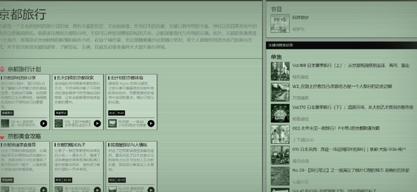Open 鲸鱼赫兹 author under Vol.170 episode
This screenshot has height=192, width=417.
point(301,119)
